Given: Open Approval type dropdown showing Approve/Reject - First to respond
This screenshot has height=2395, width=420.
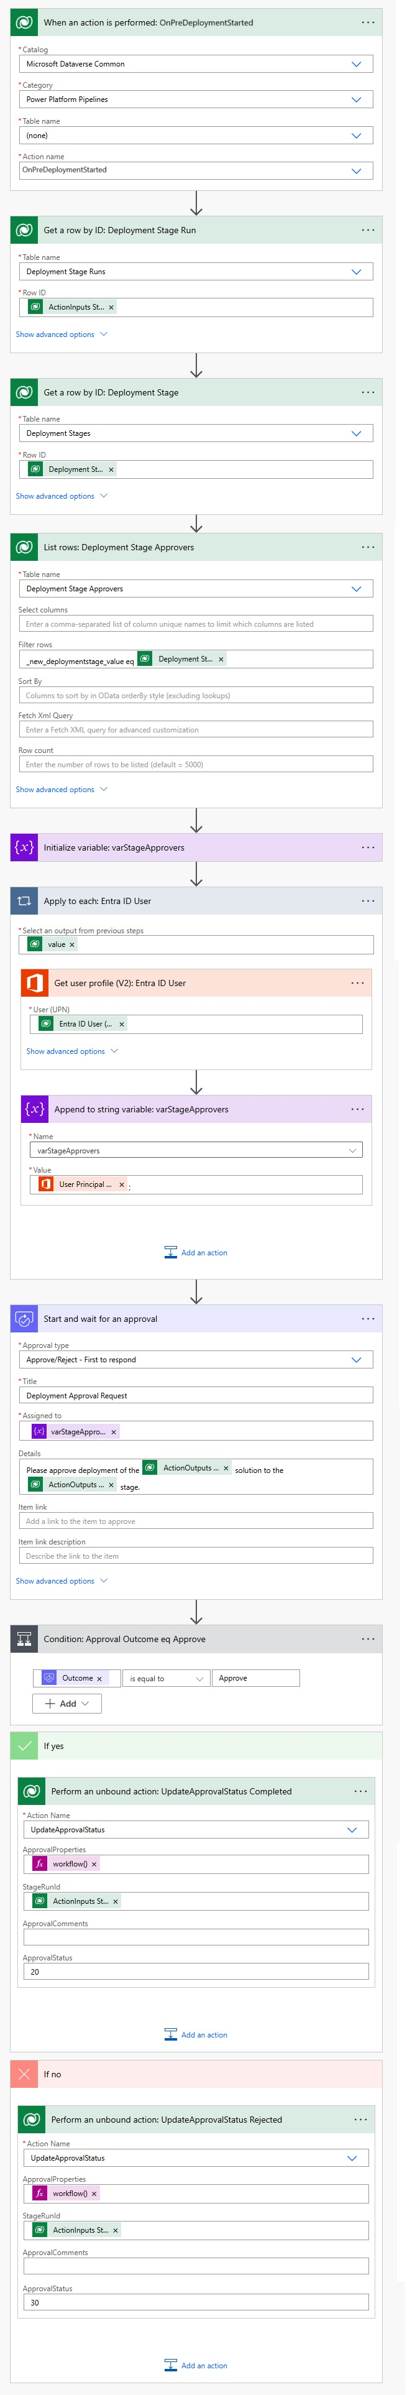Looking at the screenshot, I should coord(196,1359).
